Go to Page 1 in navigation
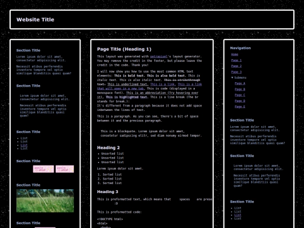 pos(236,60)
